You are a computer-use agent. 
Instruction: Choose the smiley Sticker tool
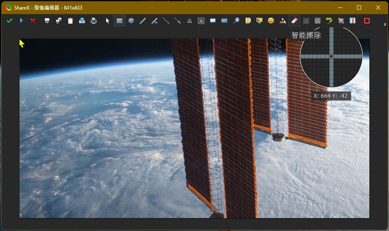pos(271,21)
